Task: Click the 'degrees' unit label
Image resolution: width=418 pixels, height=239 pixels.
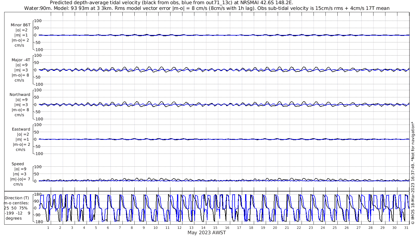Action: 14,218
